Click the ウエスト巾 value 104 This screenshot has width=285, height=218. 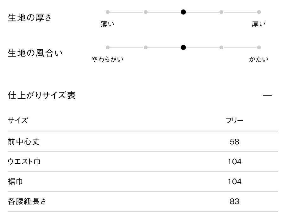point(234,162)
